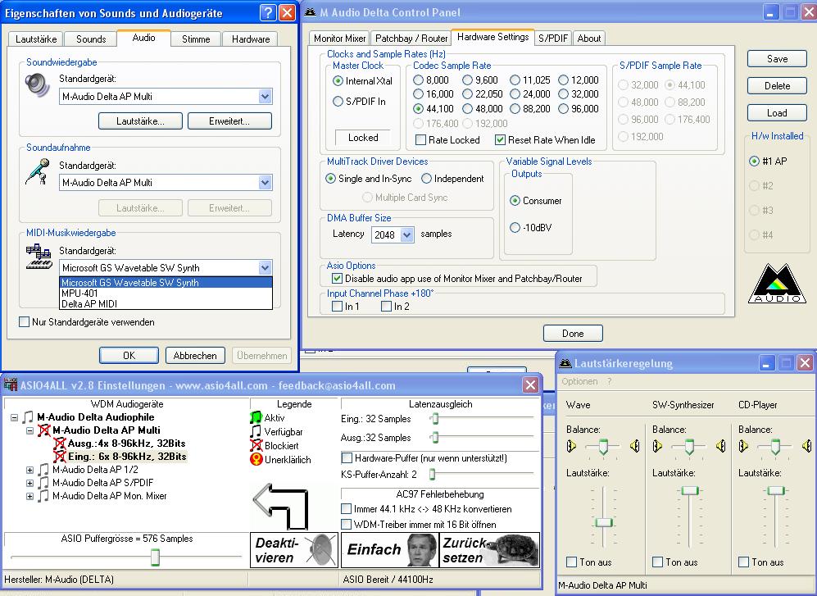The height and width of the screenshot is (596, 817).
Task: Collapse the M-Audio Delta Audiophile tree node
Action: [14, 417]
